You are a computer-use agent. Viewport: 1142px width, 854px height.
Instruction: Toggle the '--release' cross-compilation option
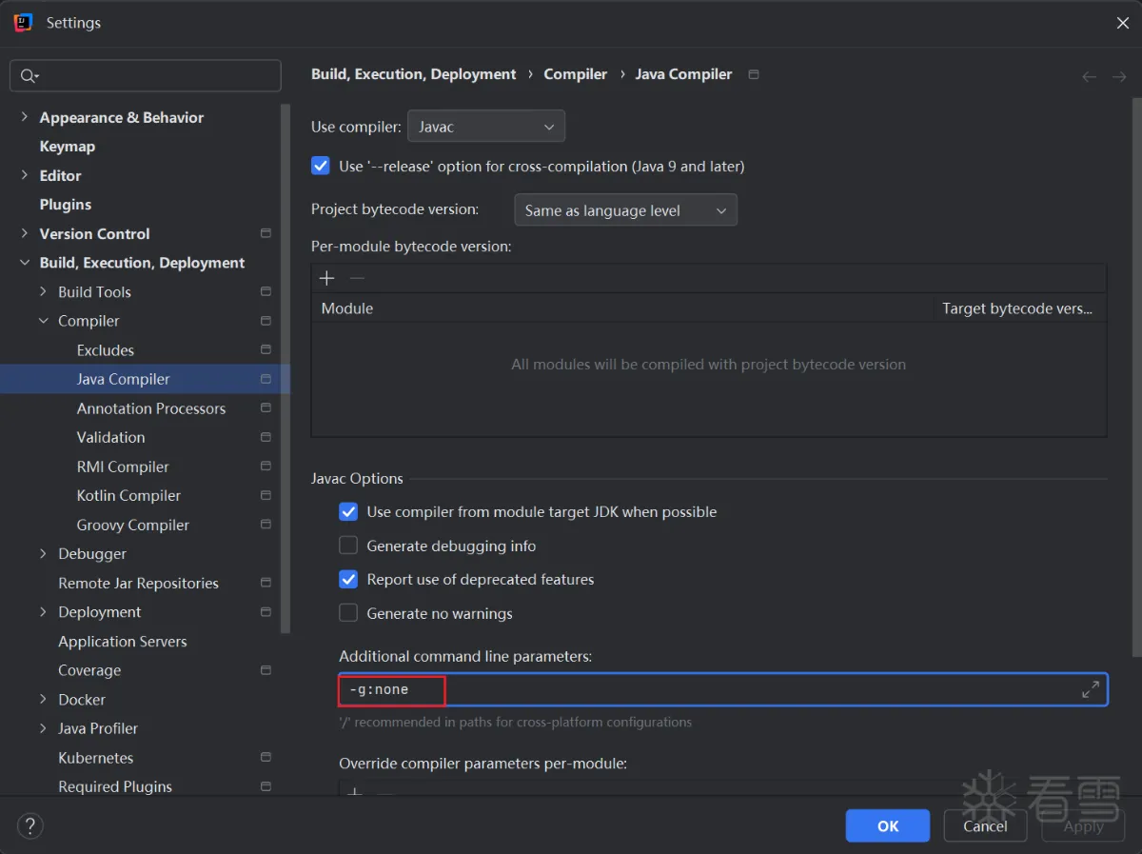point(321,166)
